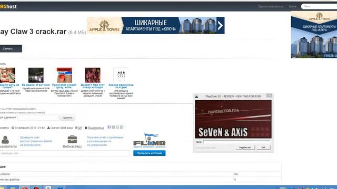
Task: Open the eye chart vision ad thumbnail
Action: pos(121,75)
